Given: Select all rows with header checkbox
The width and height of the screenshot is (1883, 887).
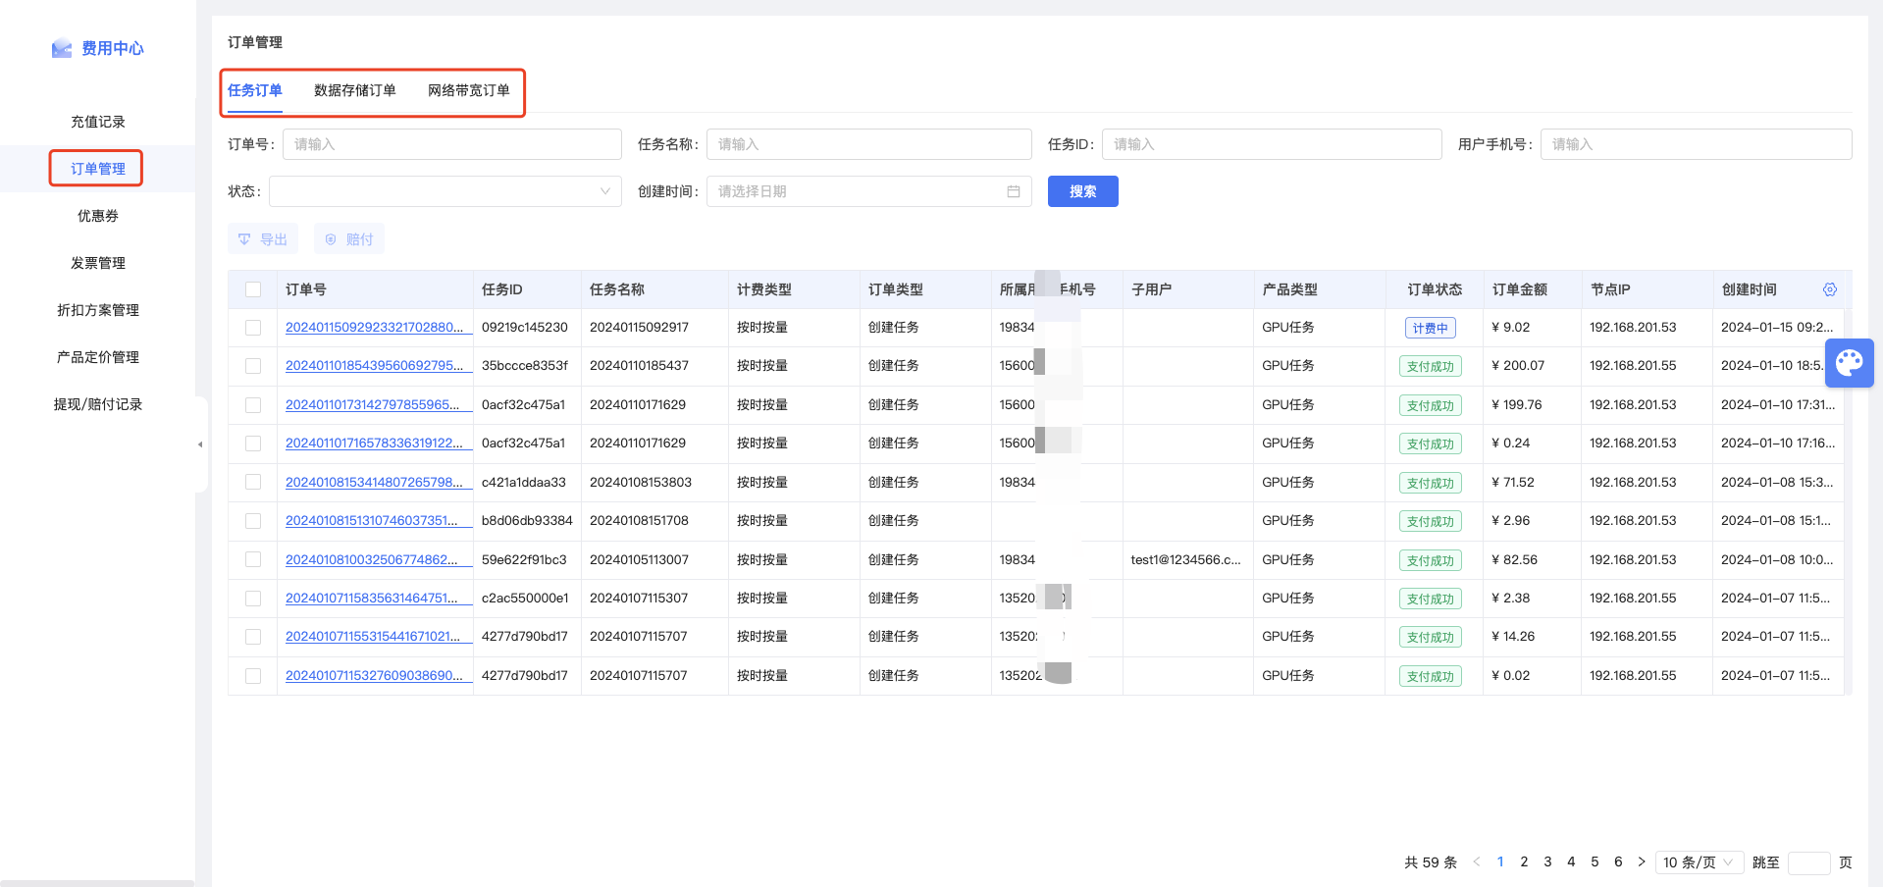Looking at the screenshot, I should 253,289.
